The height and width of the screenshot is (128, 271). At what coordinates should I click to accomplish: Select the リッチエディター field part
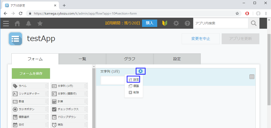(30, 94)
